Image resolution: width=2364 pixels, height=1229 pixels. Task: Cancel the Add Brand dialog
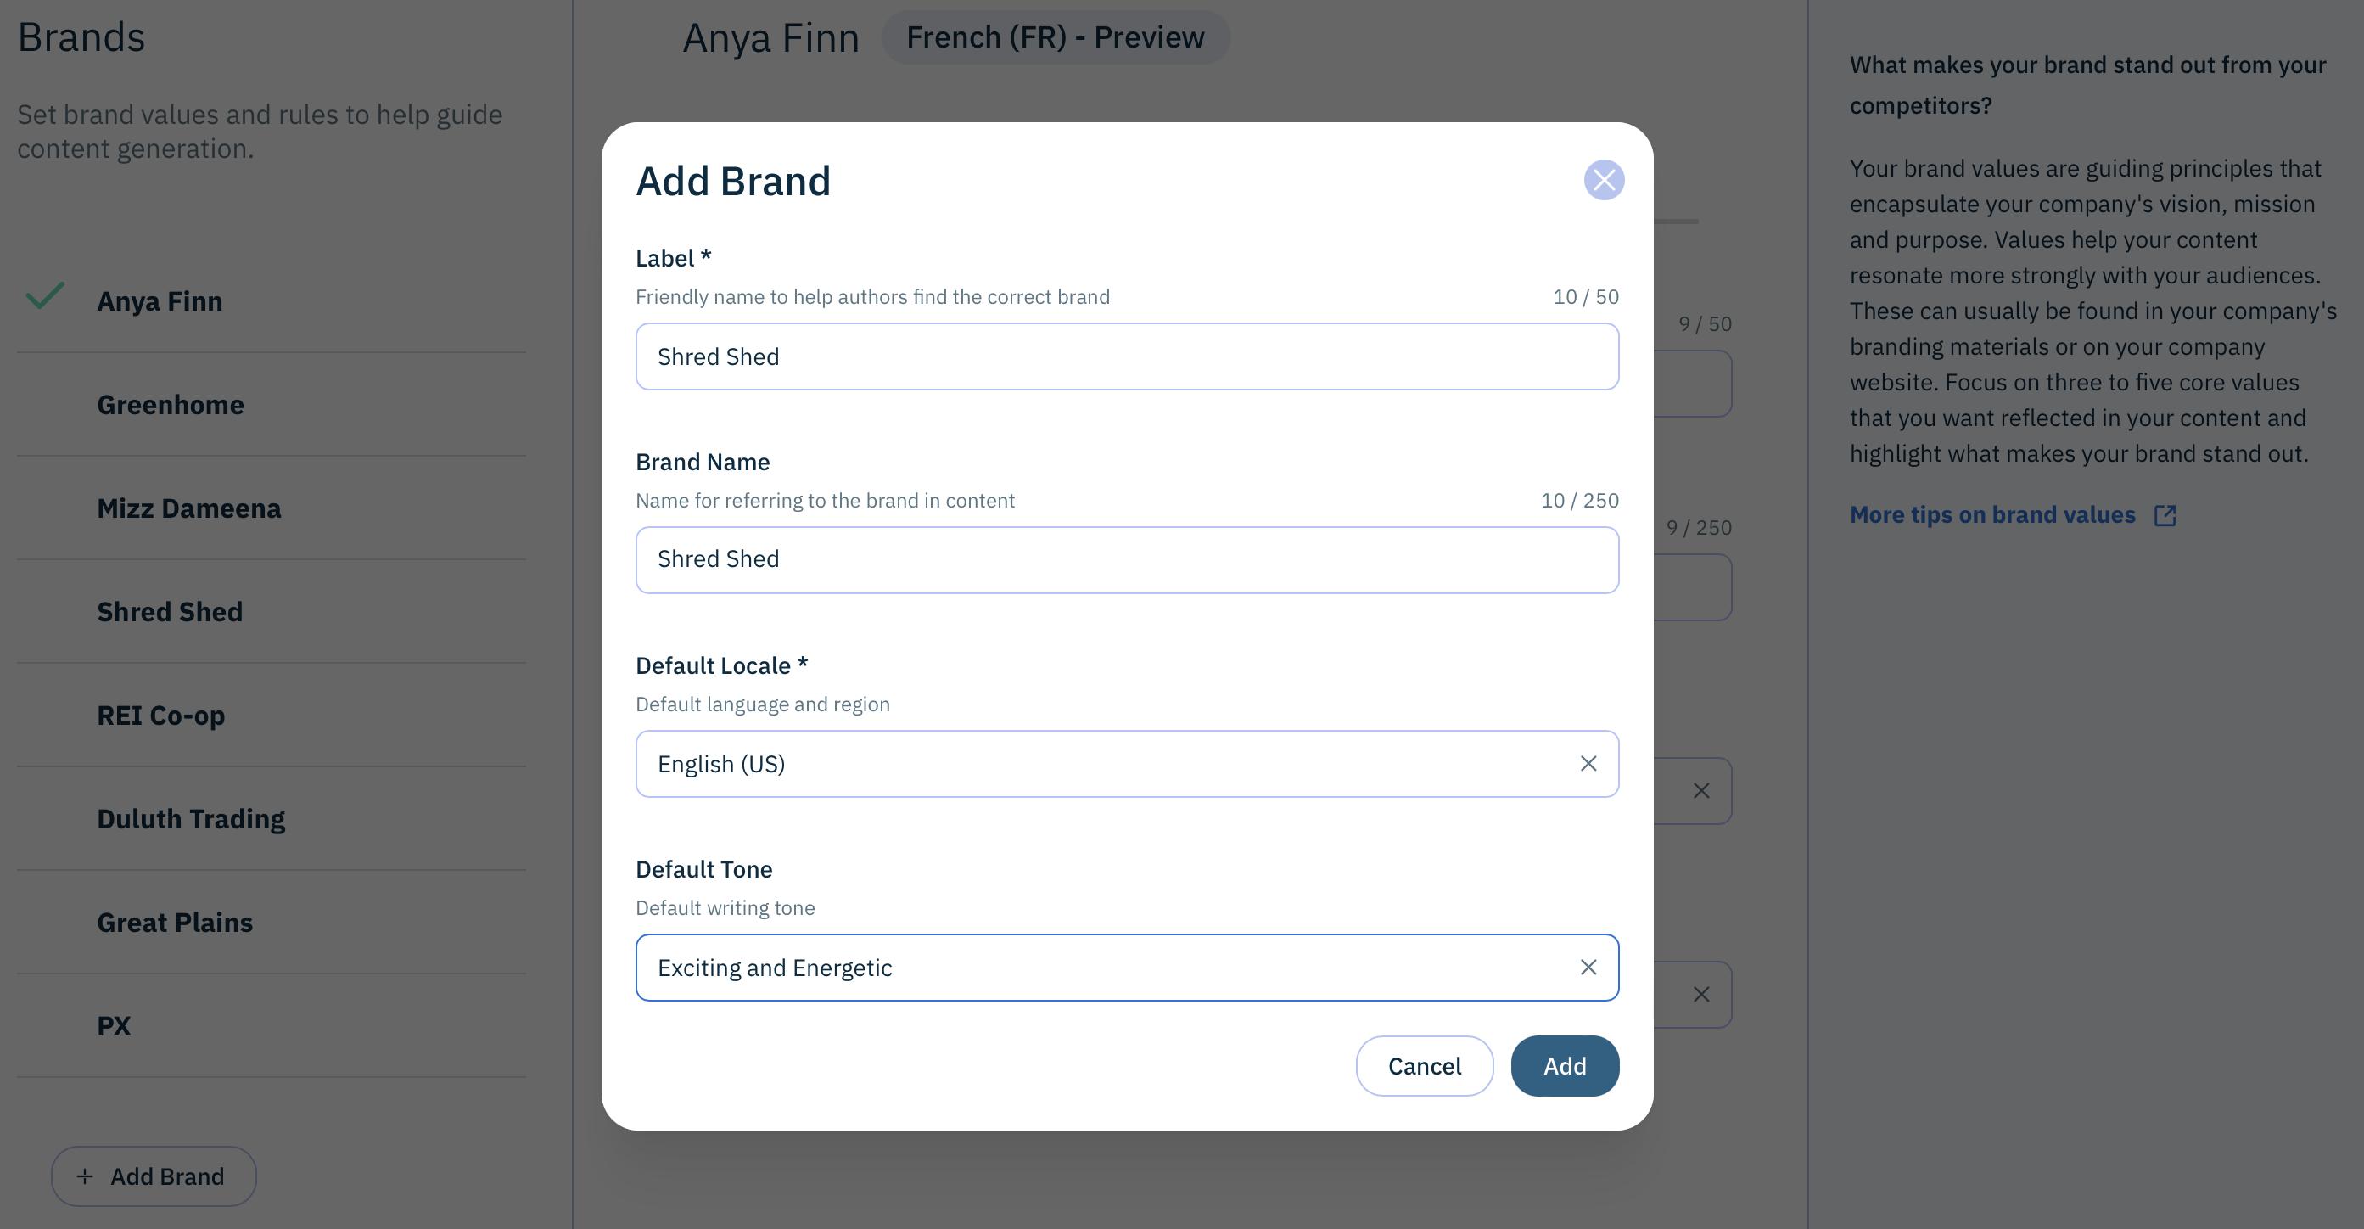[x=1423, y=1066]
